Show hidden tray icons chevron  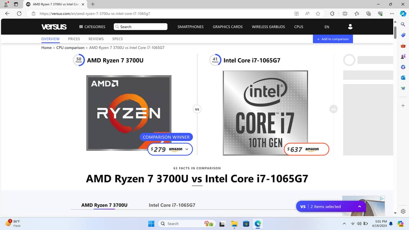point(344,223)
